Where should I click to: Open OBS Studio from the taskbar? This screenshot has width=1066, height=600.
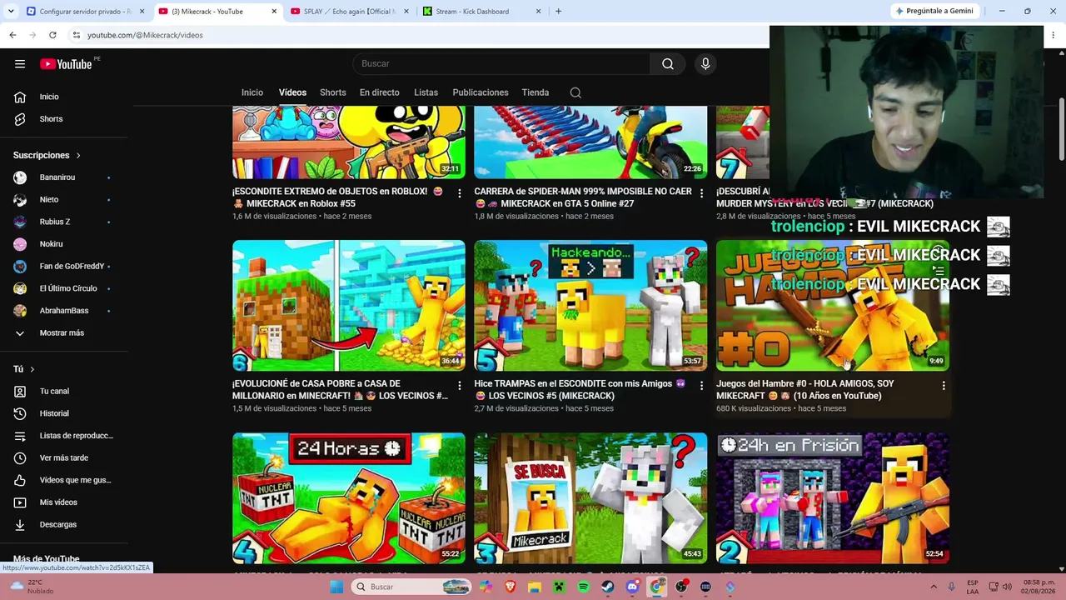pyautogui.click(x=681, y=587)
